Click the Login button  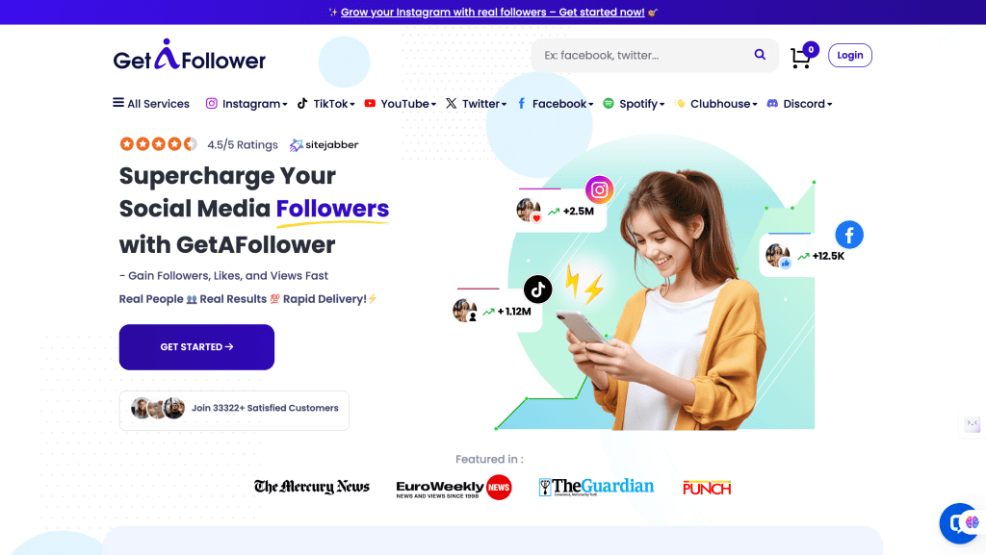(849, 55)
